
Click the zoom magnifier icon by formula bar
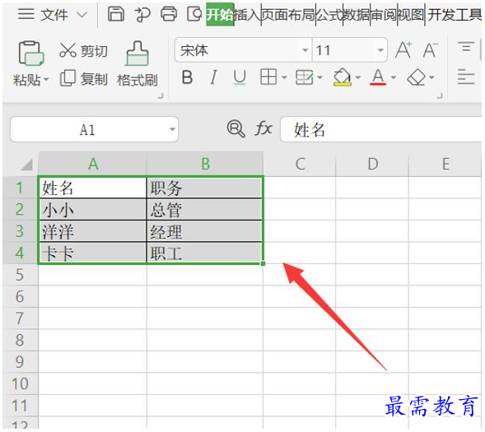pos(236,128)
